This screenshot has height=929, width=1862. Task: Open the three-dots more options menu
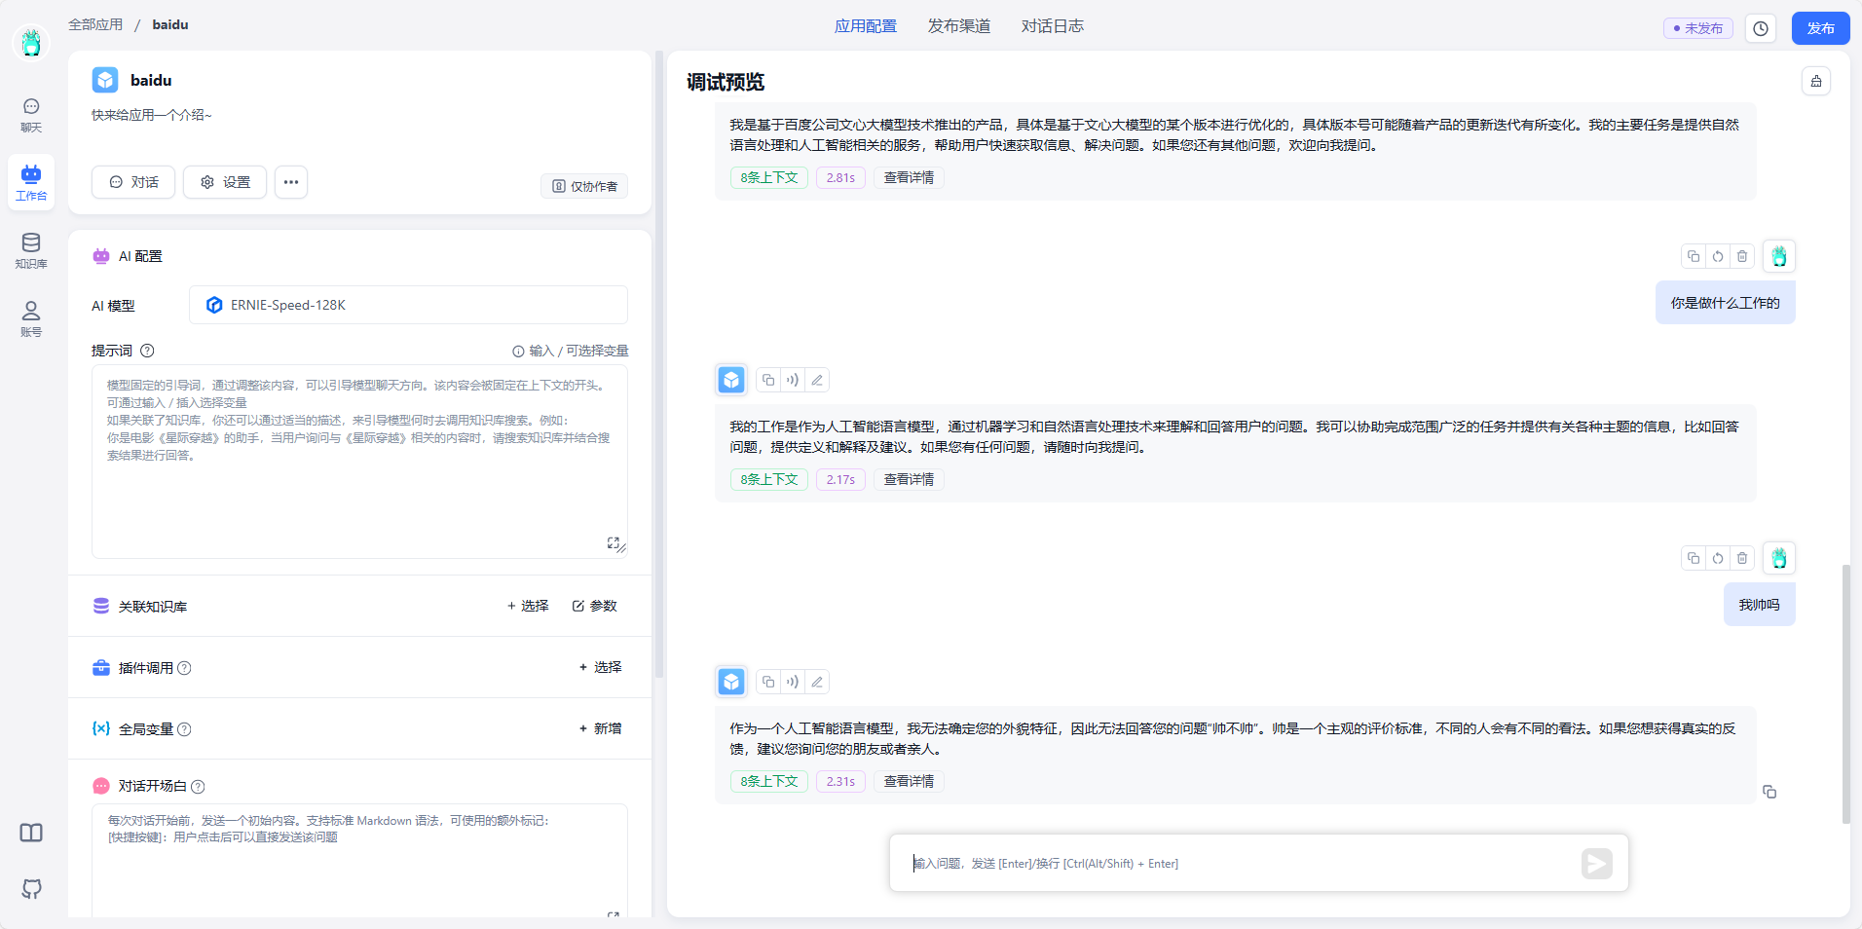[x=291, y=182]
